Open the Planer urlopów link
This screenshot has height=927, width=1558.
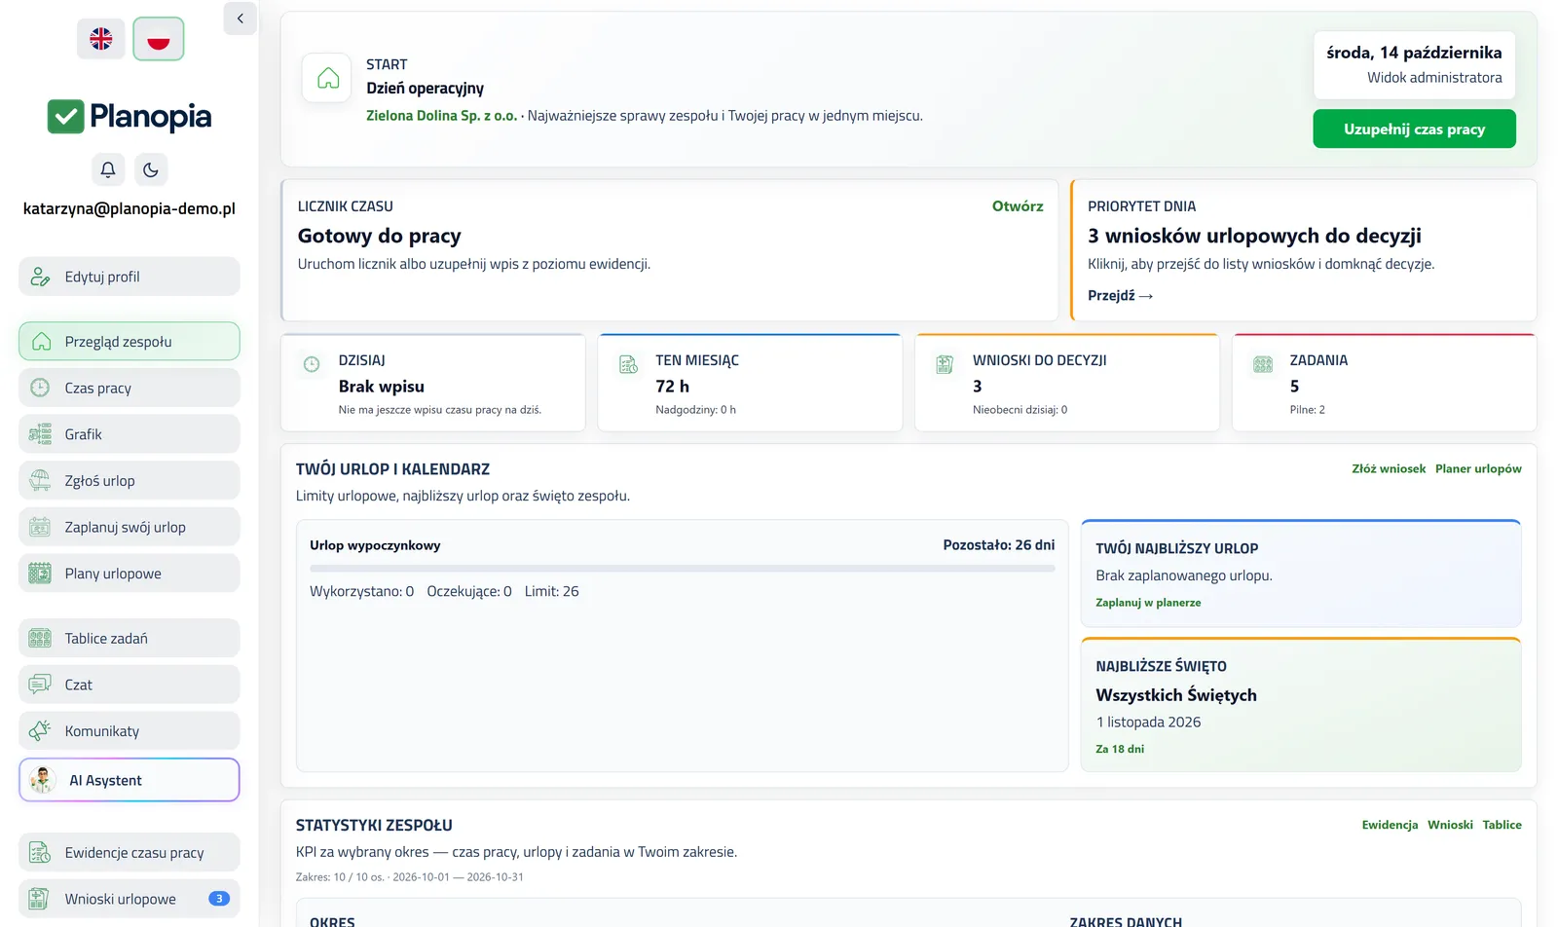(1478, 469)
